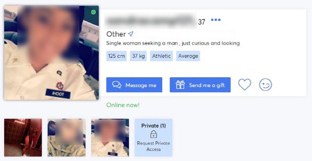Click the padlock icon in Private tile
This screenshot has width=312, height=161.
click(x=154, y=134)
